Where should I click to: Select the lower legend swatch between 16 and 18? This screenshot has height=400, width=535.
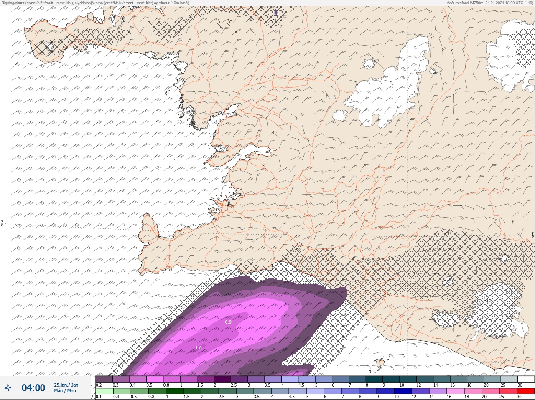point(456,391)
